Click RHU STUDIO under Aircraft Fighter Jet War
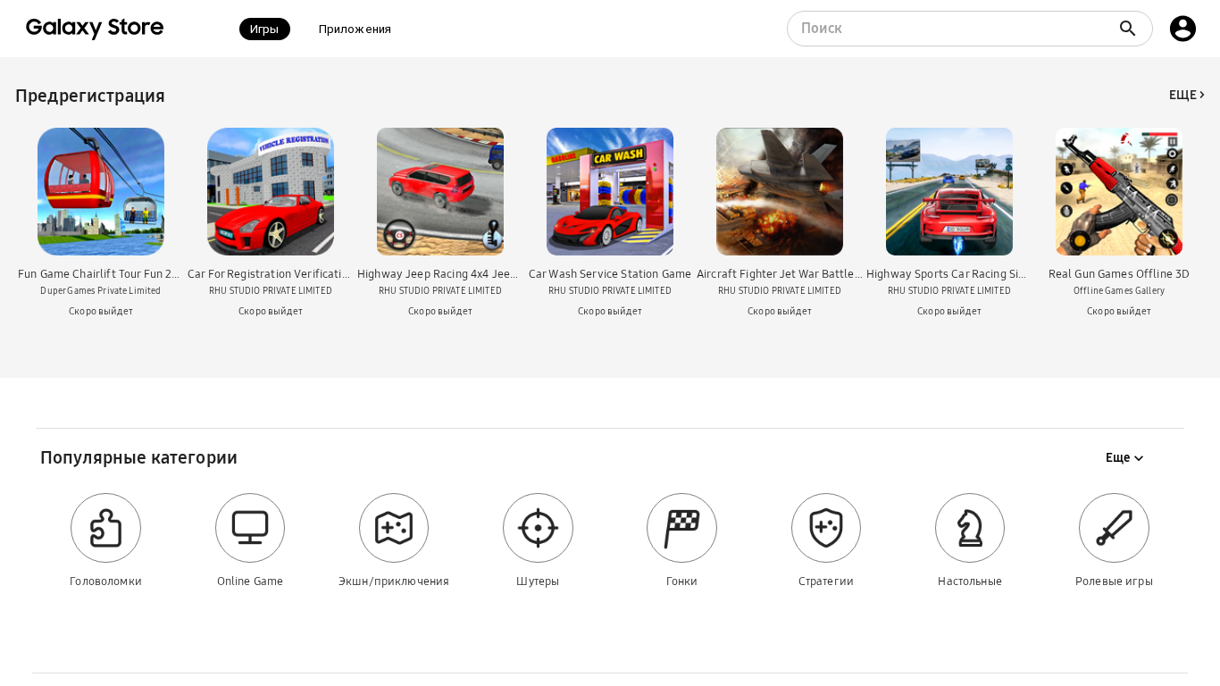 pos(780,291)
